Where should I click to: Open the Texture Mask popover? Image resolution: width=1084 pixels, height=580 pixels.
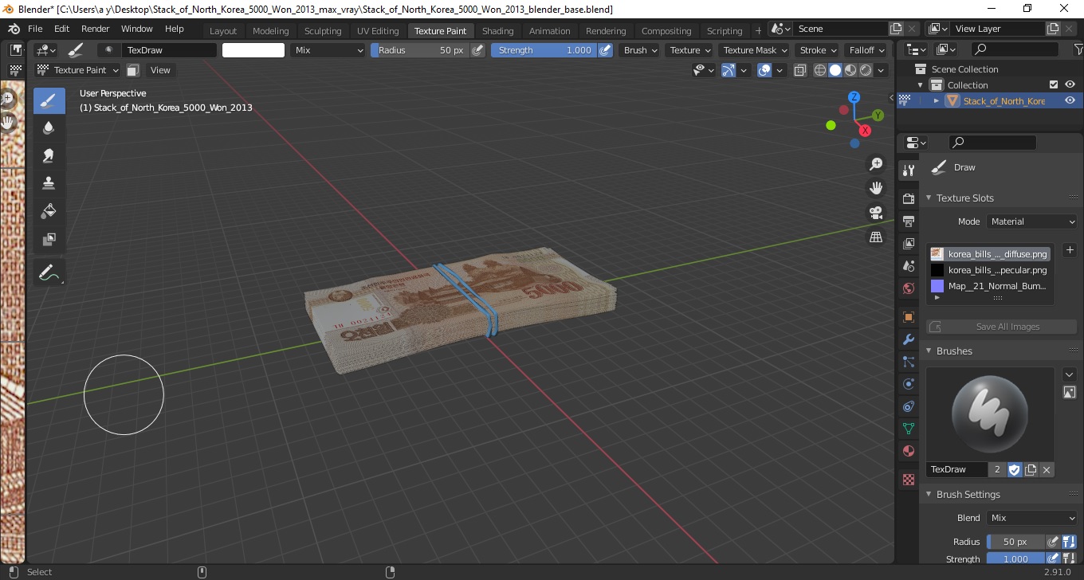[x=754, y=50]
